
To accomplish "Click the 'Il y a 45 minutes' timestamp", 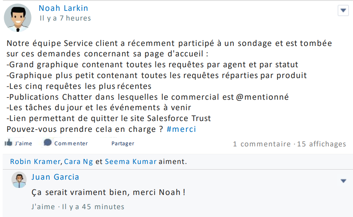I will [93, 207].
